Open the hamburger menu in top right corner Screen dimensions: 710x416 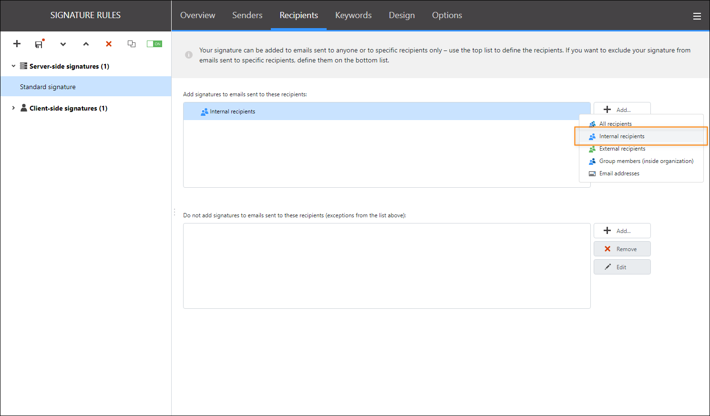[x=697, y=16]
